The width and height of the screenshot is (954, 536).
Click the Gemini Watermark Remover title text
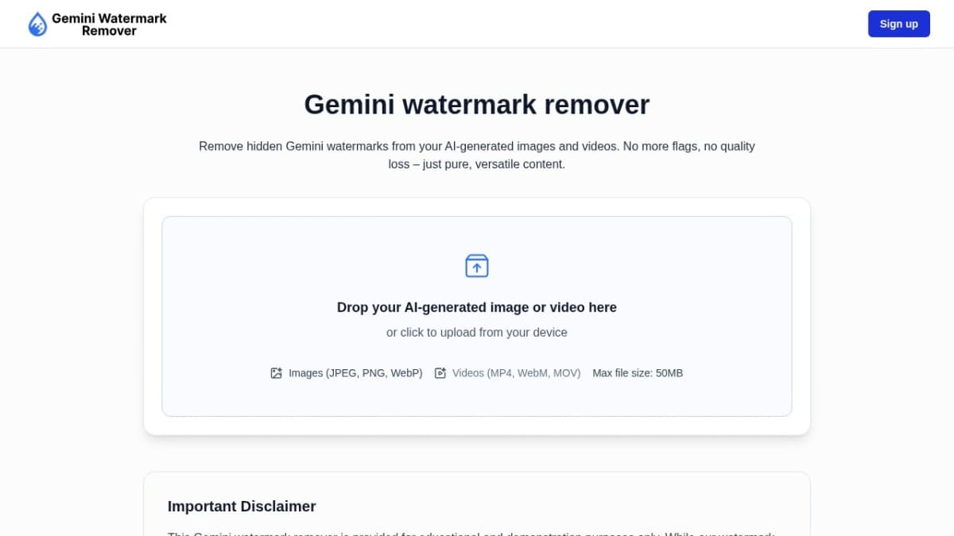[109, 24]
